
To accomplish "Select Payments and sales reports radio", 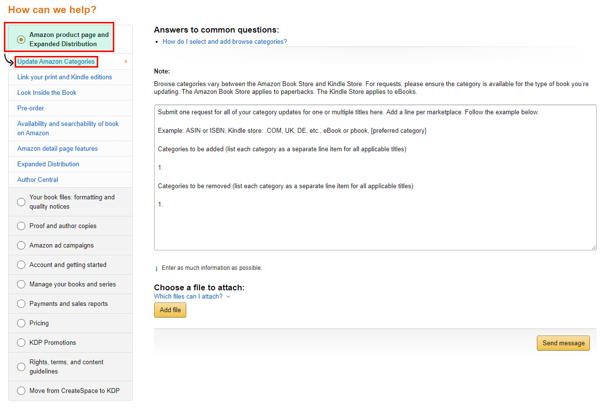I will 21,304.
